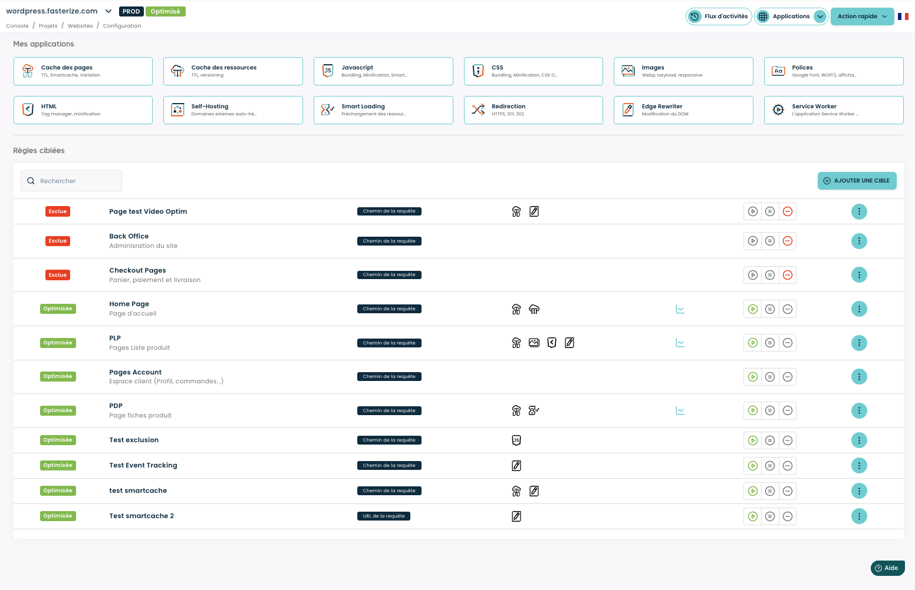Open the Flux d'activités button
Screen dimensions: 915x590
(719, 16)
